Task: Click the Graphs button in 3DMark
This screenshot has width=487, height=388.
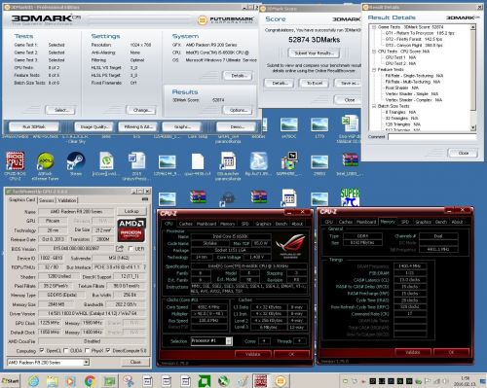Action: (182, 126)
